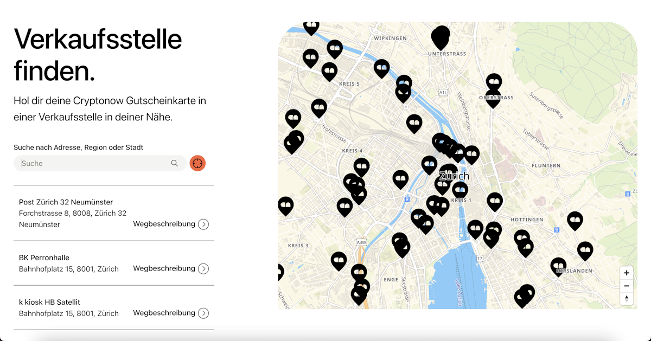Click the Toblerstrasse label on the map
Image resolution: width=651 pixels, height=341 pixels.
(535, 140)
